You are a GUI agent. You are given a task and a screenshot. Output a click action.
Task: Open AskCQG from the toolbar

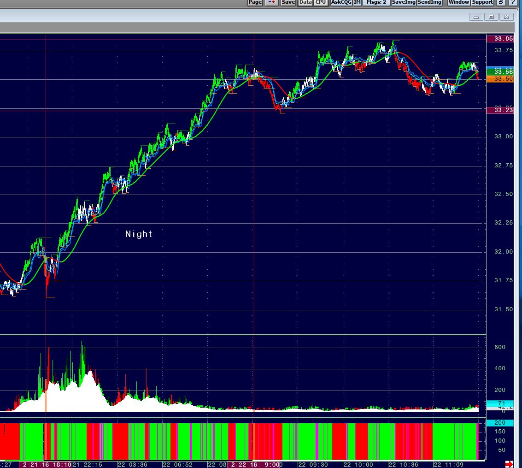[341, 2]
